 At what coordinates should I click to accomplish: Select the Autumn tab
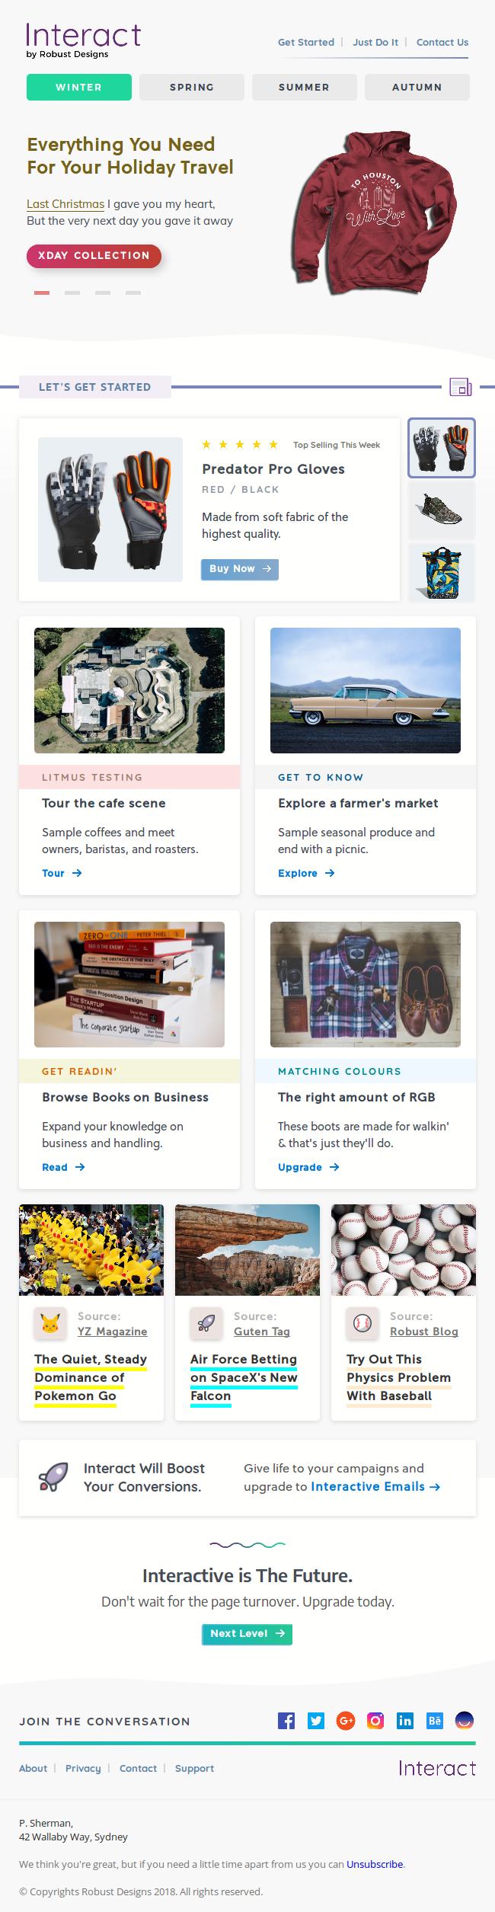click(417, 88)
